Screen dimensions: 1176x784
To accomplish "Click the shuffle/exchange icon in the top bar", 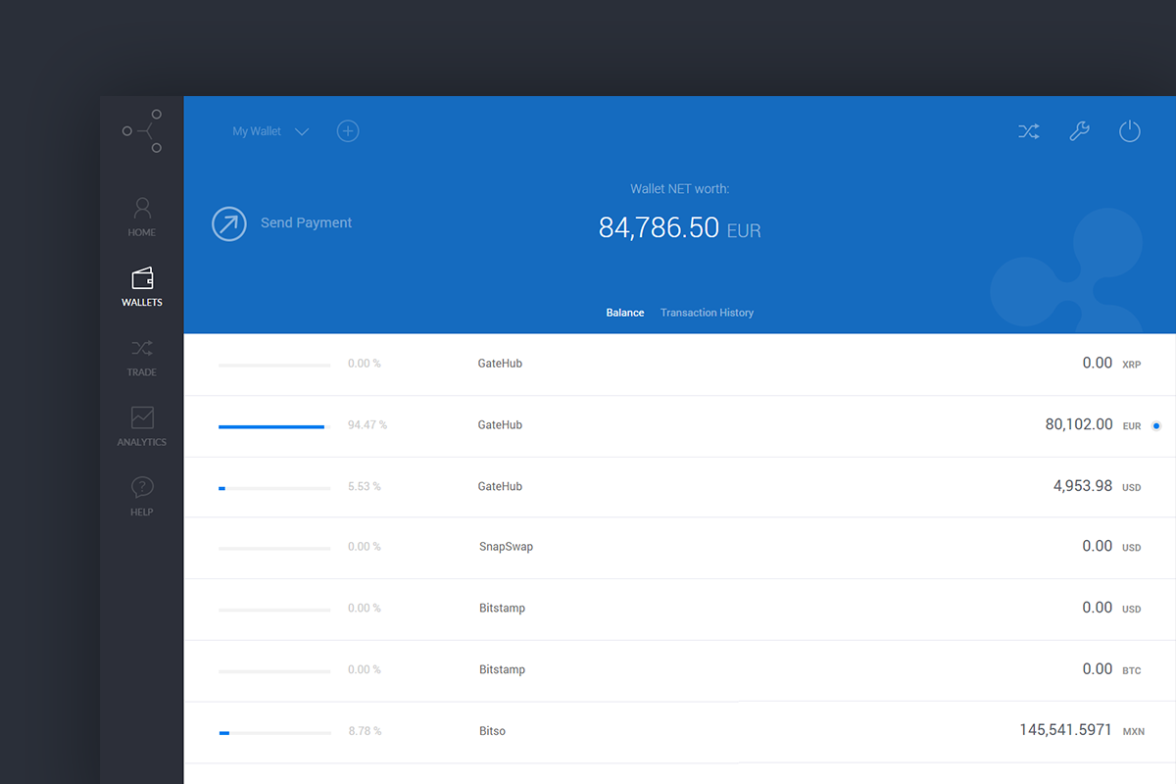I will tap(1028, 130).
